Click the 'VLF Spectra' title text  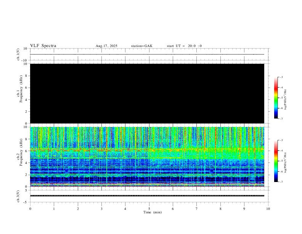click(x=43, y=46)
